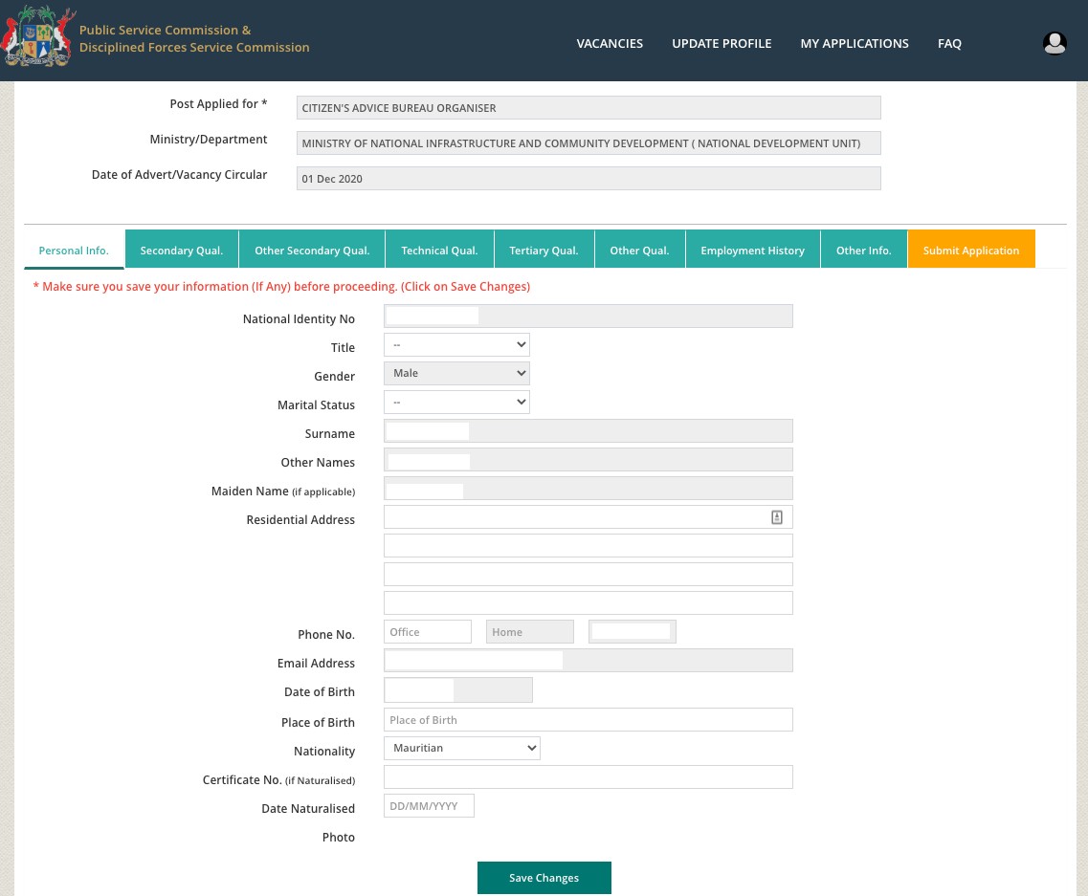Click the Public Service Commission site title
The height and width of the screenshot is (896, 1088).
194,39
